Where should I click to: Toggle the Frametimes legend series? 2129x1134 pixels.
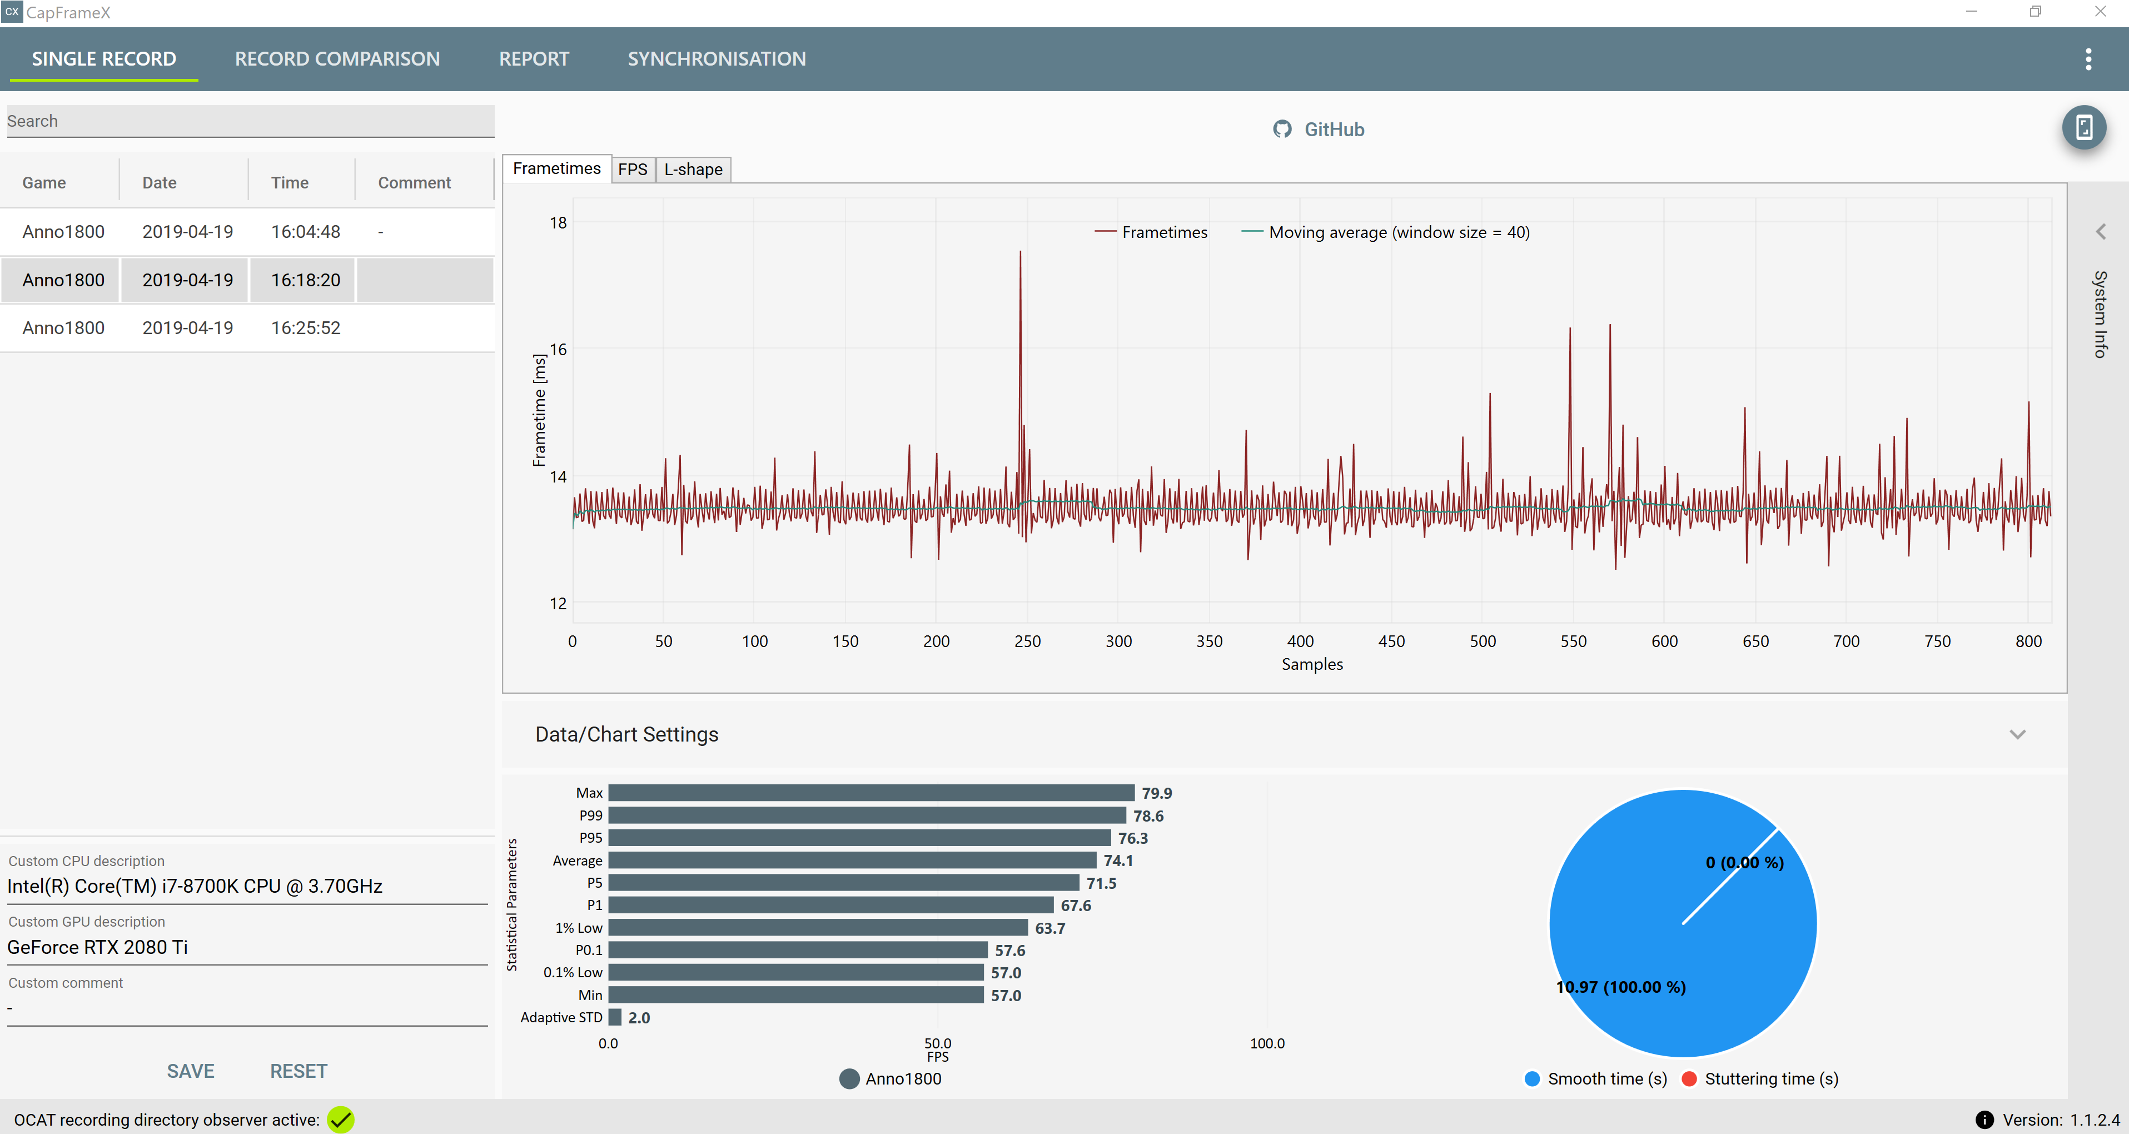click(x=1151, y=232)
